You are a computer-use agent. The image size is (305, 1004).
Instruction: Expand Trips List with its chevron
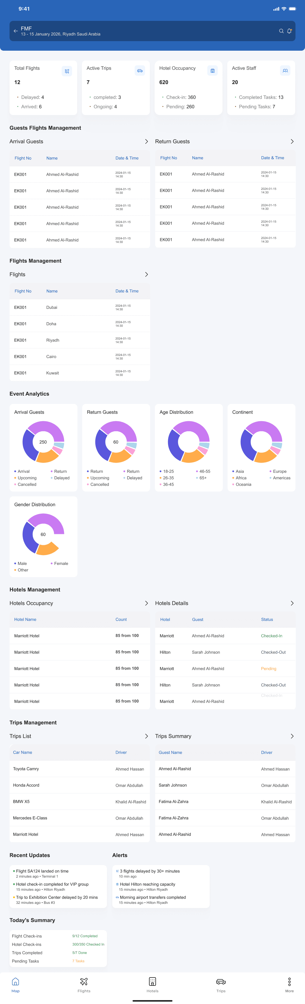(x=147, y=736)
